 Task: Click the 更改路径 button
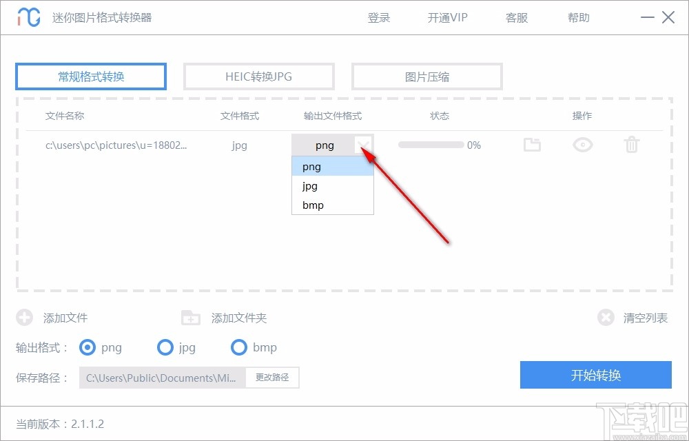pyautogui.click(x=272, y=378)
